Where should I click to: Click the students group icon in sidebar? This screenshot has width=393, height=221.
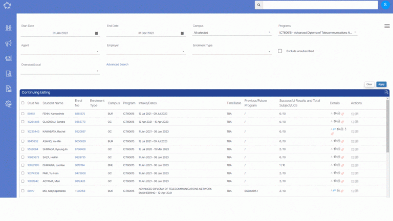tap(8, 28)
